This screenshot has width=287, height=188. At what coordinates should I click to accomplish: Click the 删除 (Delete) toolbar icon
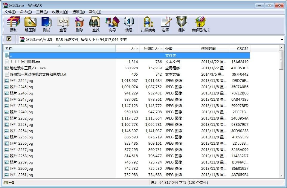click(x=80, y=24)
